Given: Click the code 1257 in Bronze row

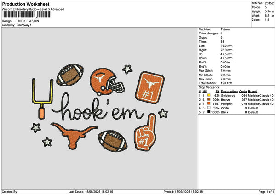Looking at the screenshot, I should coord(243,100).
